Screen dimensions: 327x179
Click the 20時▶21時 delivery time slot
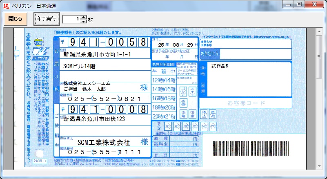[x=164, y=116]
